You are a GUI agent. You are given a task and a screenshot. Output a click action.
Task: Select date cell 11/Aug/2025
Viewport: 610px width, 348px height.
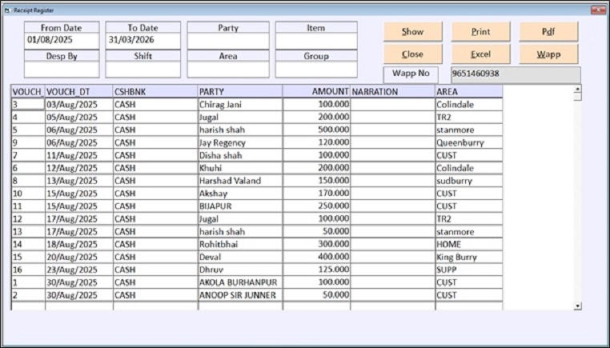click(x=78, y=155)
